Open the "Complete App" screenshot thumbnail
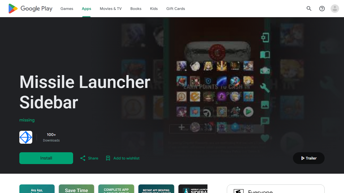The width and height of the screenshot is (344, 193). [x=116, y=189]
